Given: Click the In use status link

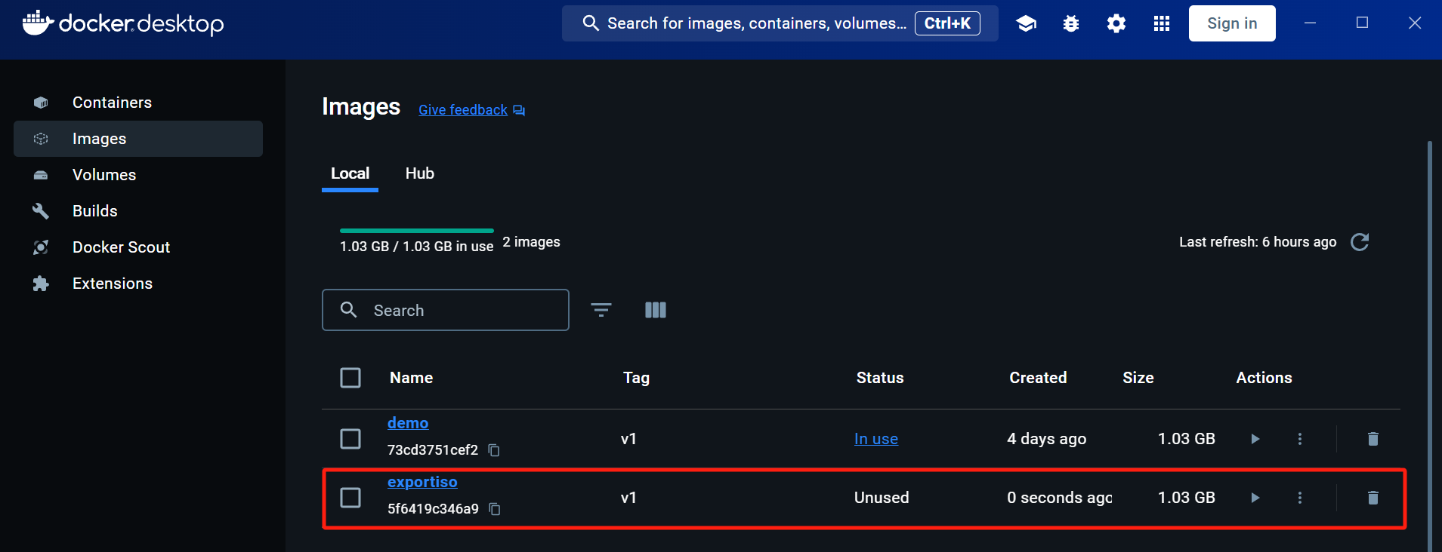Looking at the screenshot, I should pos(876,439).
